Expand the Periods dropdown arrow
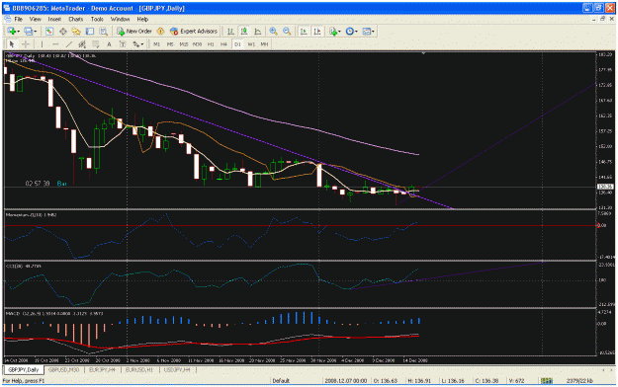 [356, 32]
